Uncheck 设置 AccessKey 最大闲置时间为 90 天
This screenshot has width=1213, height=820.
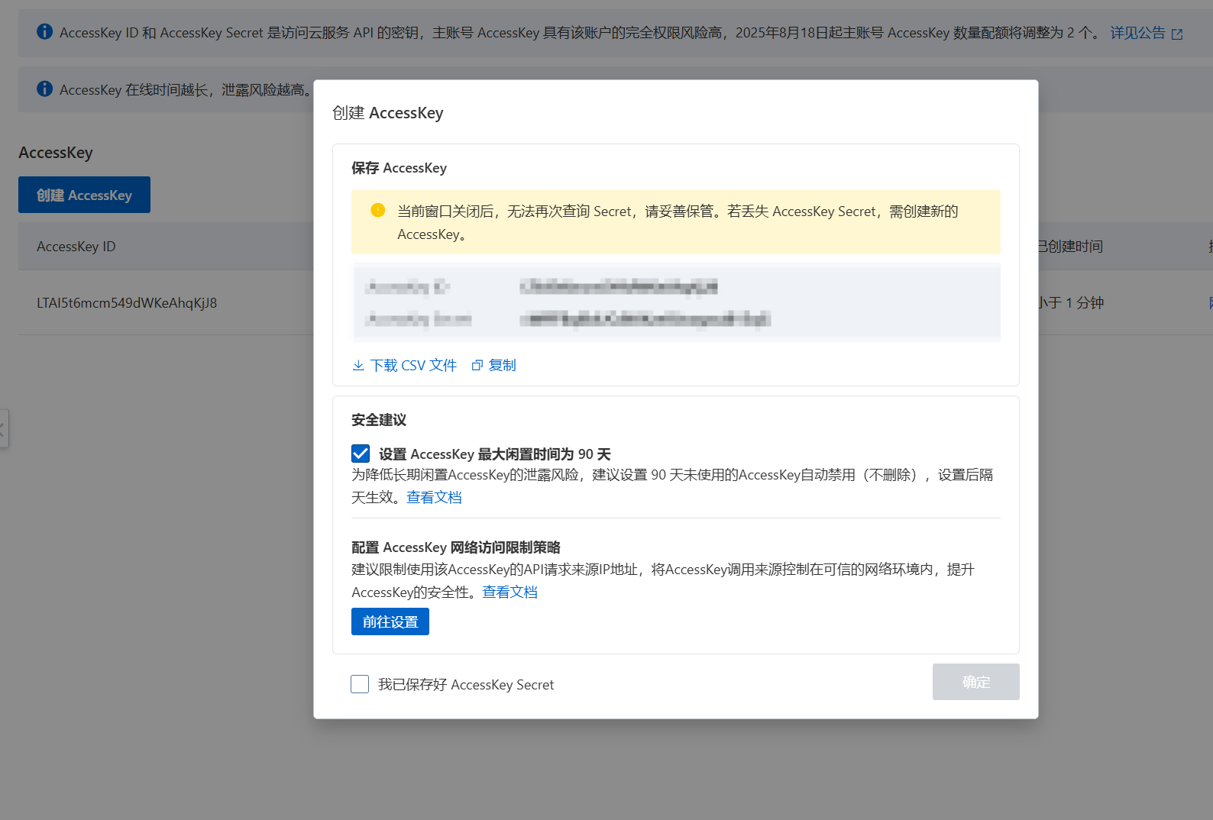[x=361, y=454]
